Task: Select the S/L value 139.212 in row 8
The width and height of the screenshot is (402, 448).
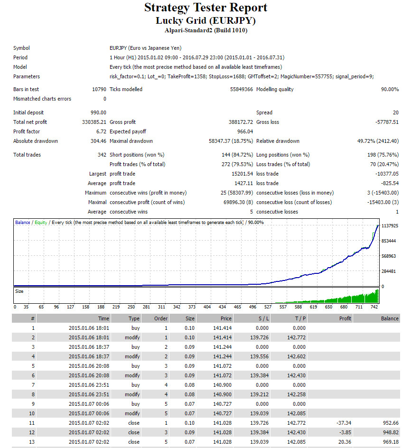Action: (x=260, y=394)
